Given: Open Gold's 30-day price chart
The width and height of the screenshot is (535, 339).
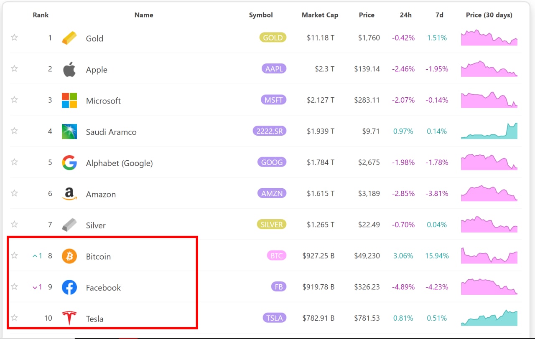Looking at the screenshot, I should (489, 38).
